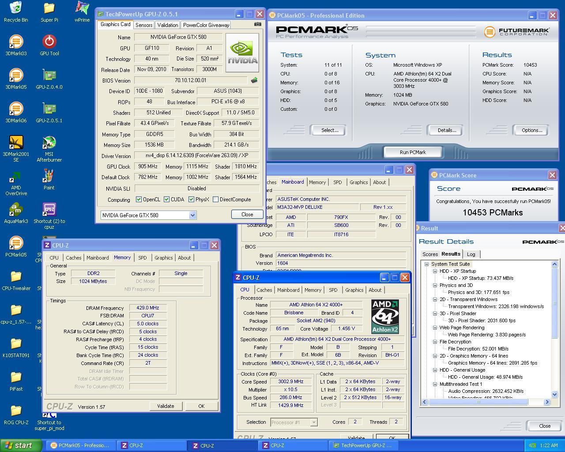Click OK in the memory CPU-Z window
This screenshot has height=452, width=565.
pyautogui.click(x=201, y=406)
